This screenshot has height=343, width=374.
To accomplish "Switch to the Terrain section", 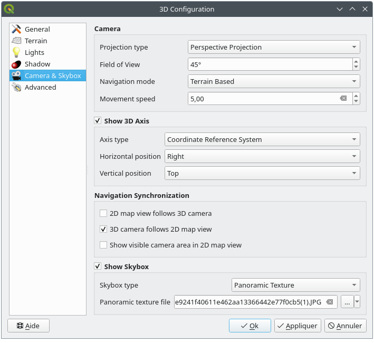I will point(36,41).
